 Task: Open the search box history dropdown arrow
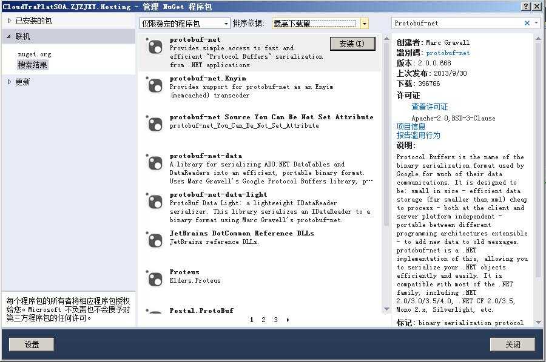coord(537,23)
